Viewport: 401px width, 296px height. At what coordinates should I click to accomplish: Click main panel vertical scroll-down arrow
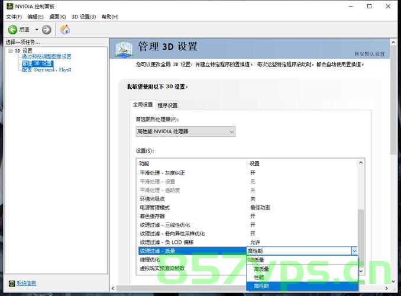coord(393,281)
